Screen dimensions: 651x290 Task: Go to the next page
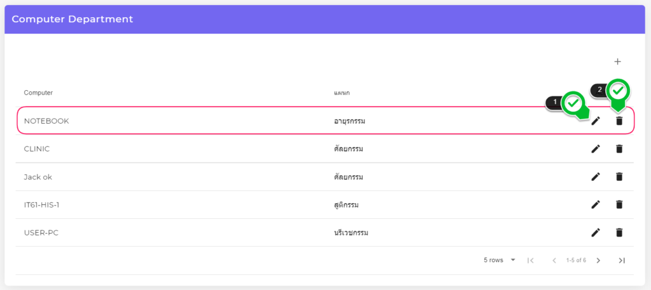click(x=598, y=260)
